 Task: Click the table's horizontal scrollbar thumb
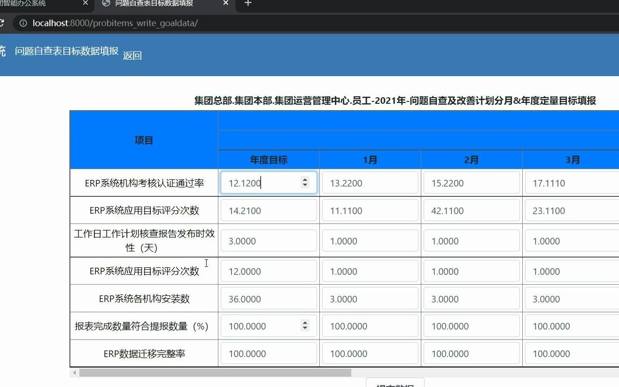click(215, 373)
